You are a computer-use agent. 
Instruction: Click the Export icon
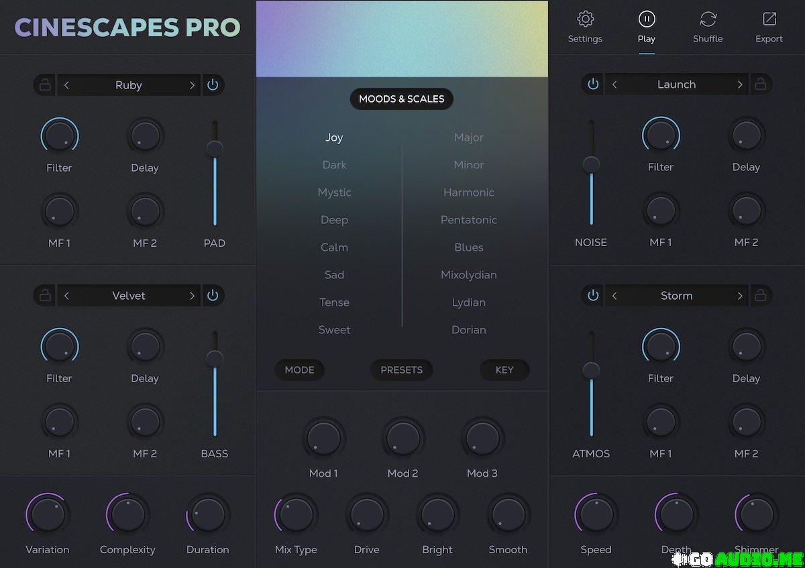coord(769,19)
